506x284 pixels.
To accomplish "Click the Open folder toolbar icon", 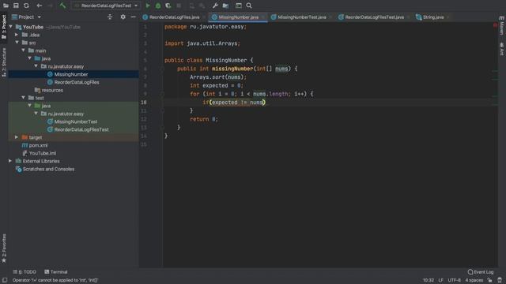I will click(6, 6).
